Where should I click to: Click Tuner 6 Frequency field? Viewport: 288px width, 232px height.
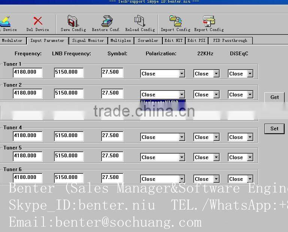click(x=28, y=178)
